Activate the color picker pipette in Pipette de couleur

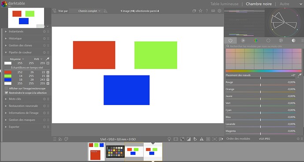[x=47, y=59]
